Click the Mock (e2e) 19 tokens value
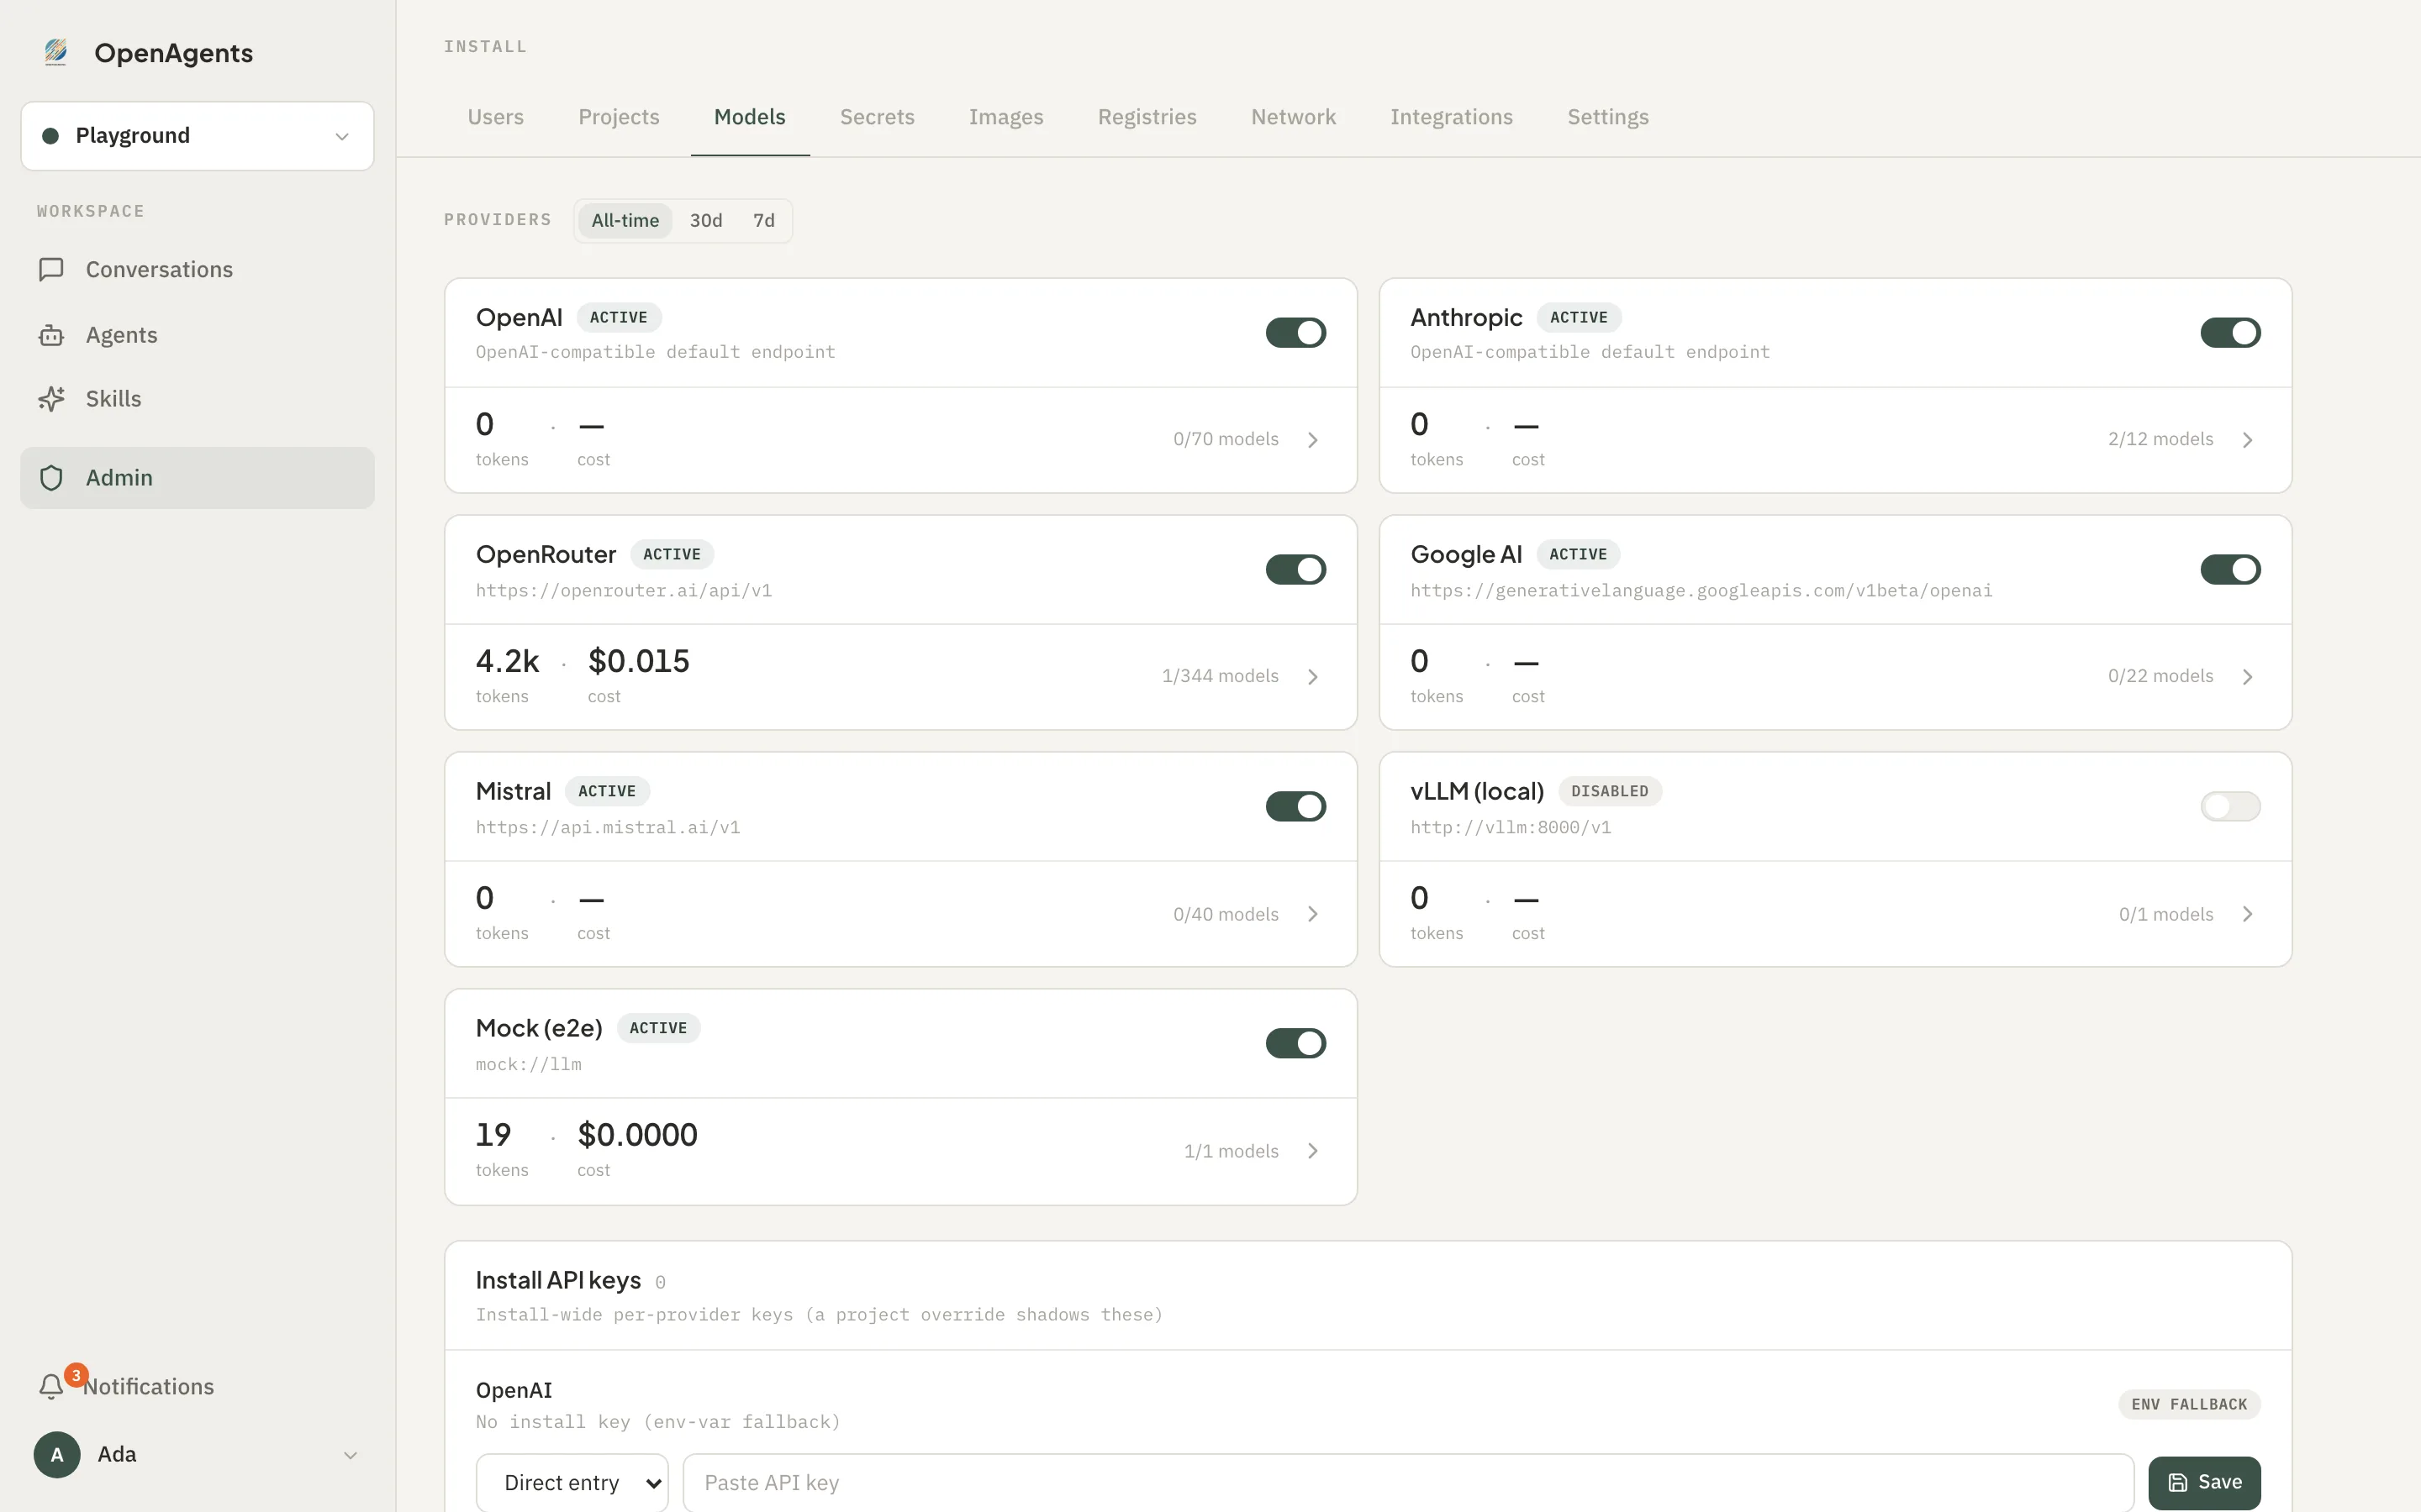This screenshot has width=2421, height=1512. (493, 1135)
